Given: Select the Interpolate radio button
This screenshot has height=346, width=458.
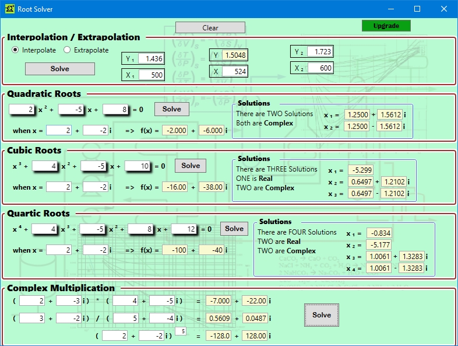Looking at the screenshot, I should tap(16, 50).
